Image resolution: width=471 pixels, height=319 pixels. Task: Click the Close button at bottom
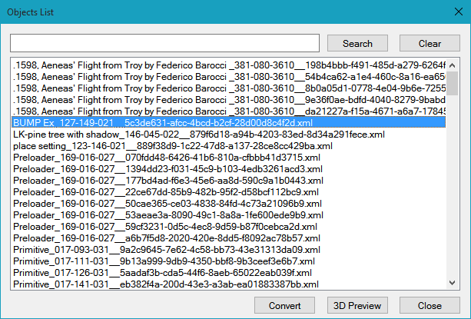coord(429,305)
